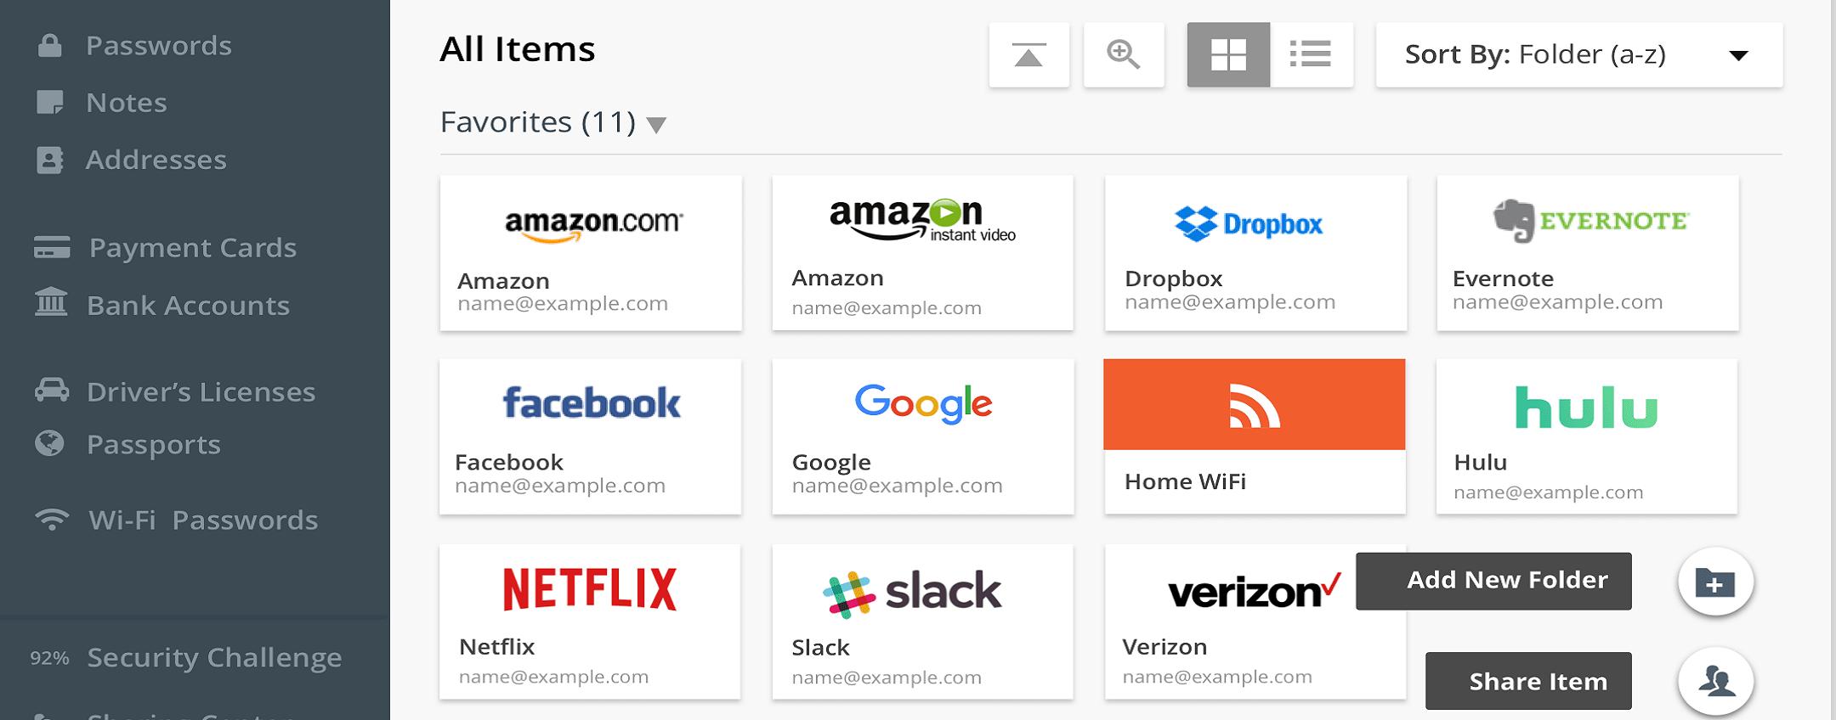Click the Bank Accounts building icon
Image resolution: width=1836 pixels, height=720 pixels.
coord(51,303)
